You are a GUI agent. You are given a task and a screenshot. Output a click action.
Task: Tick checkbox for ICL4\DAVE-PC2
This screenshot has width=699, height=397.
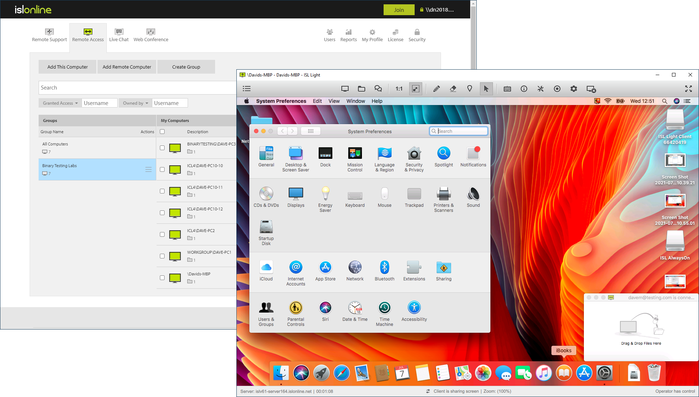tap(162, 234)
